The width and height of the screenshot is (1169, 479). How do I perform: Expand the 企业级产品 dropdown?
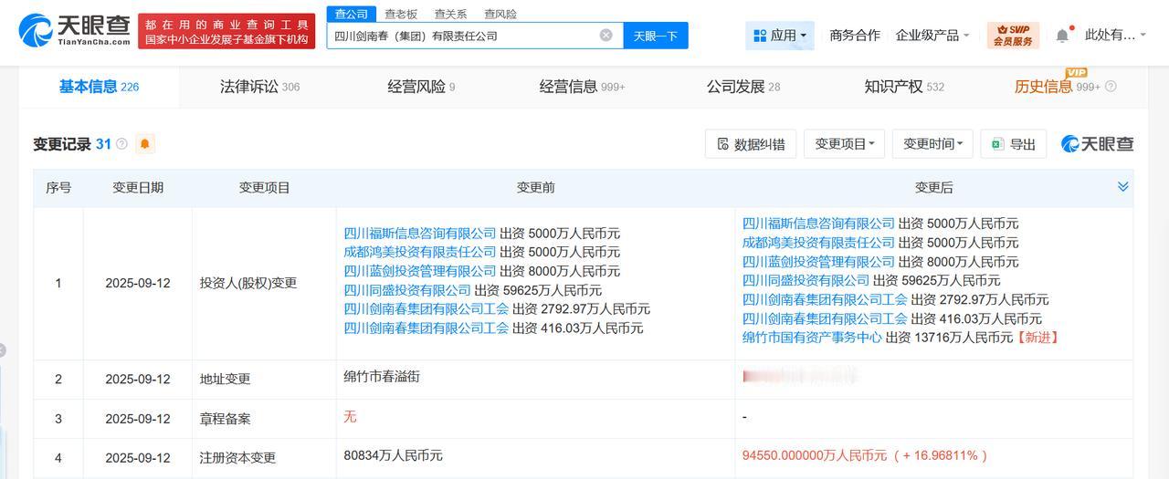932,36
